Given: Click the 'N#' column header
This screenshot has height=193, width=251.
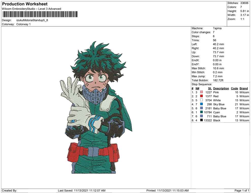Looking at the screenshot, I should point(197,88).
